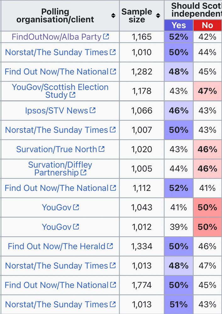Viewport: 222px width, 314px height.
Task: Open the FindOutNow/Alba Party poll link
Action: [57, 37]
